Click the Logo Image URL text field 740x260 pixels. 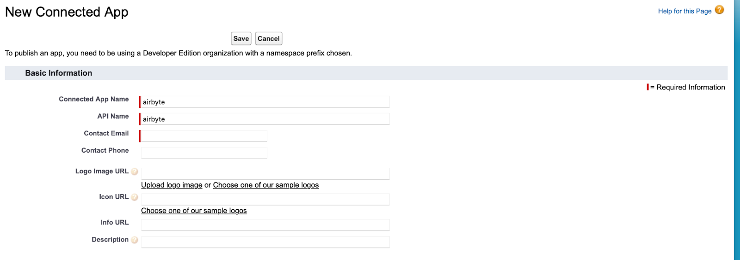(265, 174)
